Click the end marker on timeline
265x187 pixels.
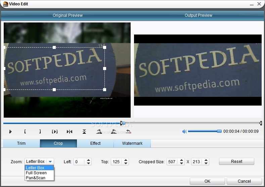pos(261,123)
